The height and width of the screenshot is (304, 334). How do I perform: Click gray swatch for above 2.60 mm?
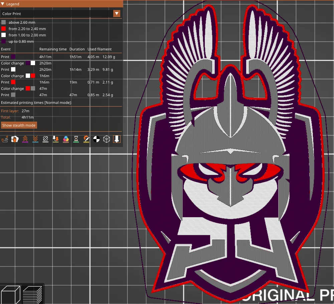coord(4,22)
